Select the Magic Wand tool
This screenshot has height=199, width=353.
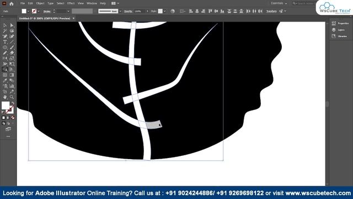pyautogui.click(x=5, y=31)
